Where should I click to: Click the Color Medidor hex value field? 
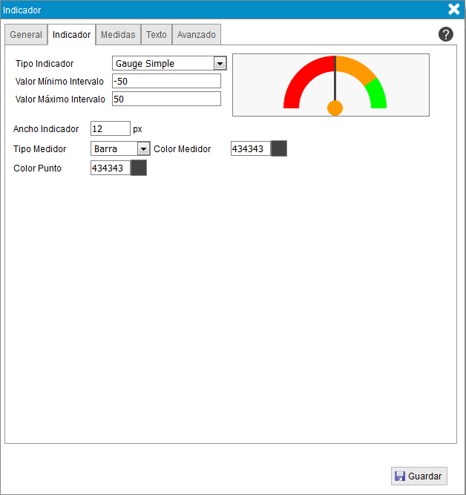click(x=250, y=148)
